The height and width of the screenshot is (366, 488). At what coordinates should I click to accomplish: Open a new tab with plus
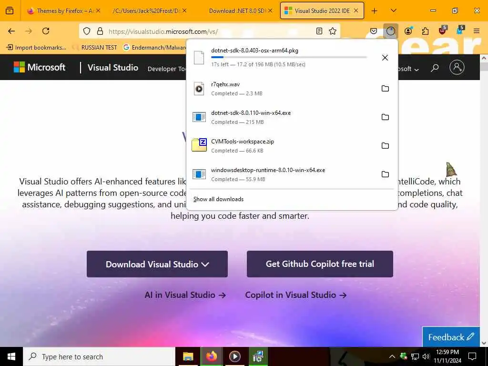point(375,10)
